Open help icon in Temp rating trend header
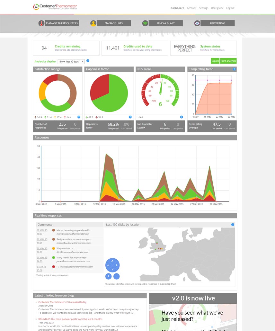Image resolution: width=275 pixels, height=331 pixels. (234, 69)
